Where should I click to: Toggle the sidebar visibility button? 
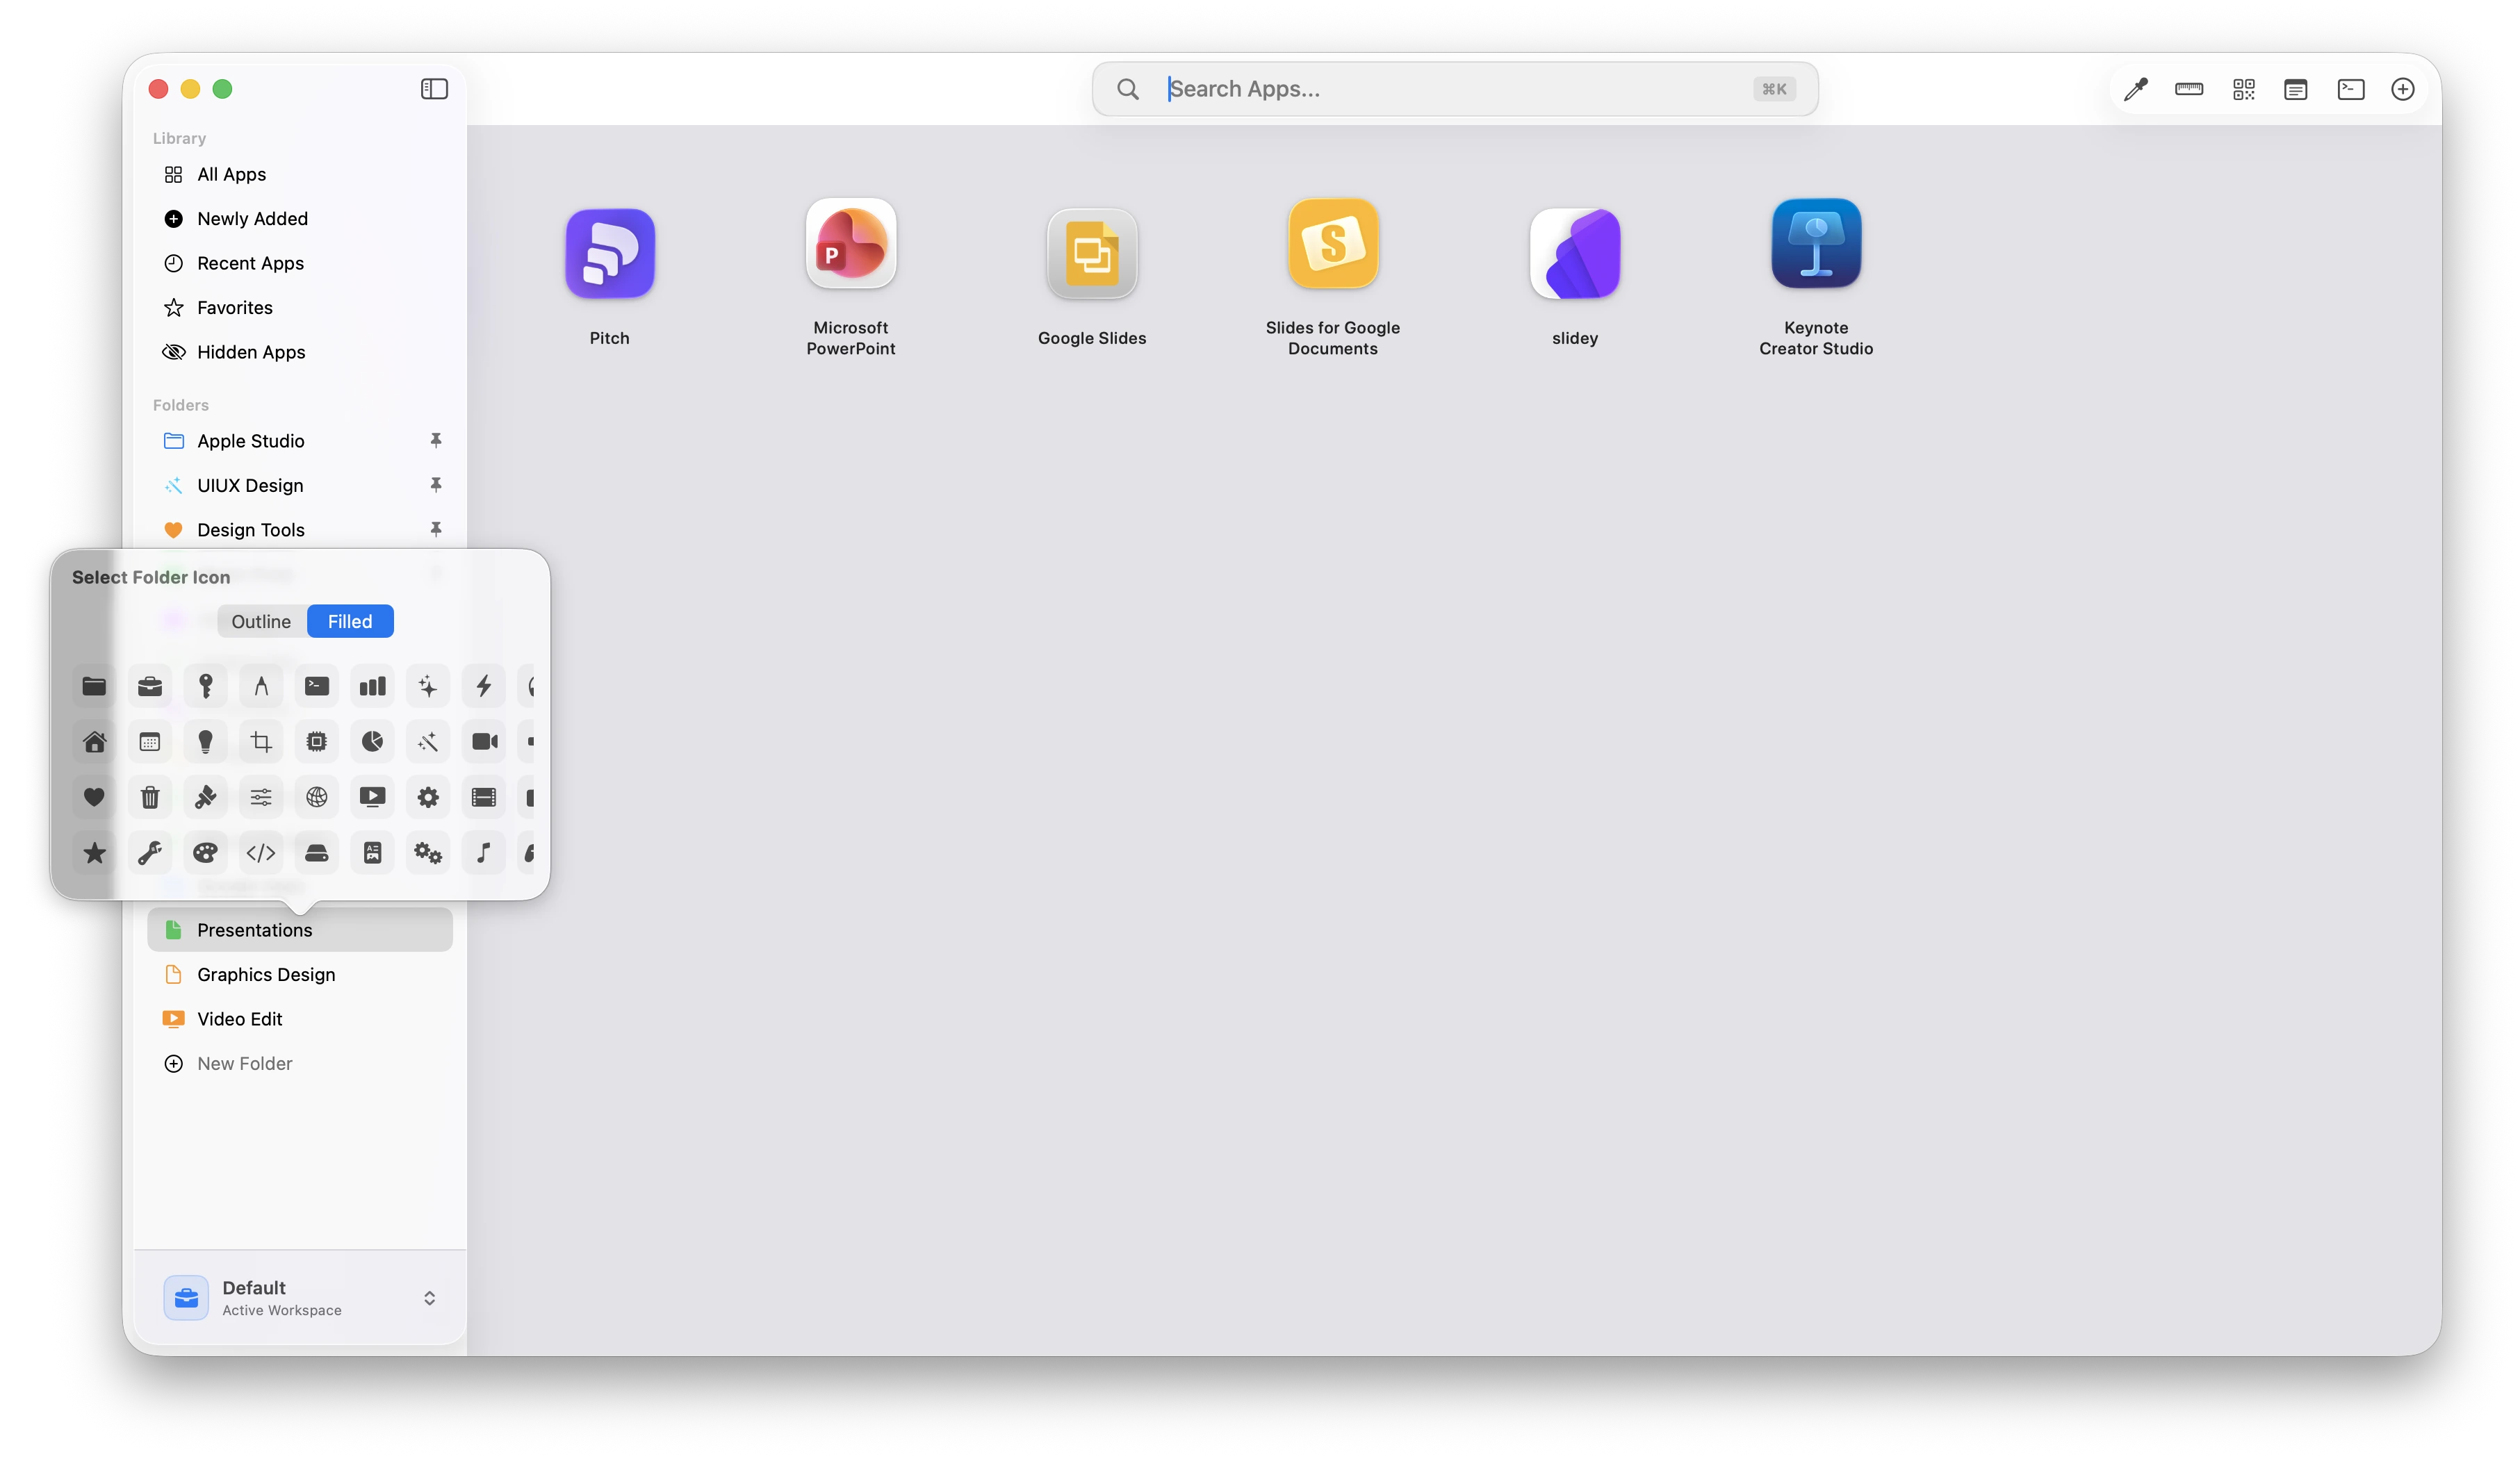(434, 89)
